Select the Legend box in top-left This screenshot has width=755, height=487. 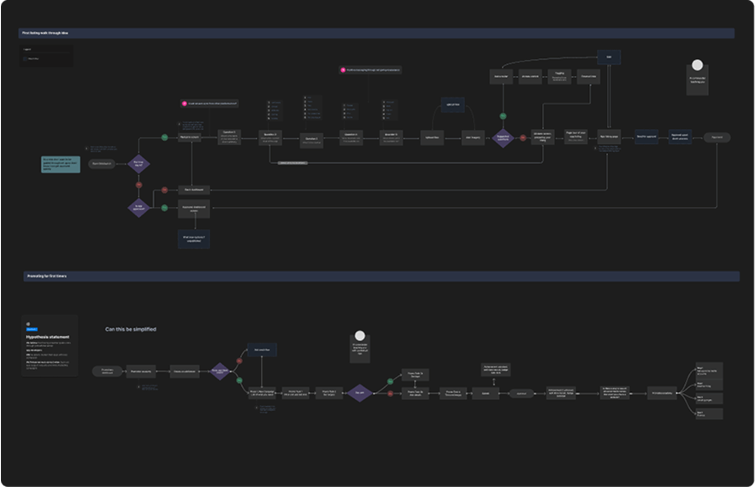point(47,56)
